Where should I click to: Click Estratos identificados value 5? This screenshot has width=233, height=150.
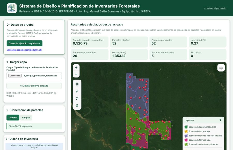tap(152, 56)
